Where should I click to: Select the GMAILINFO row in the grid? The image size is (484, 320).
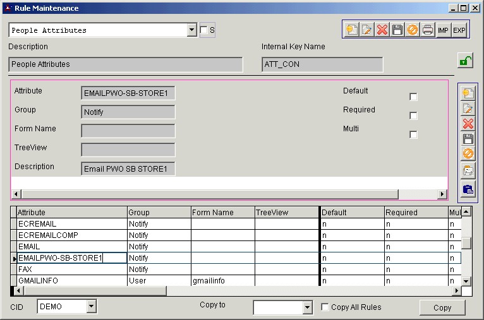pyautogui.click(x=70, y=280)
